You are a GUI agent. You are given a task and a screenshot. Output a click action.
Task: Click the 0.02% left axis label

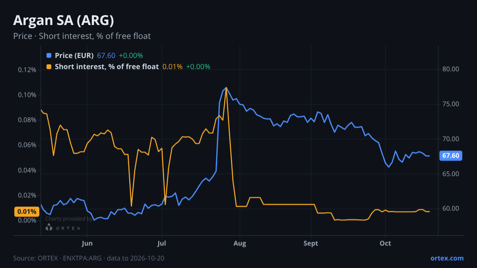[27, 195]
